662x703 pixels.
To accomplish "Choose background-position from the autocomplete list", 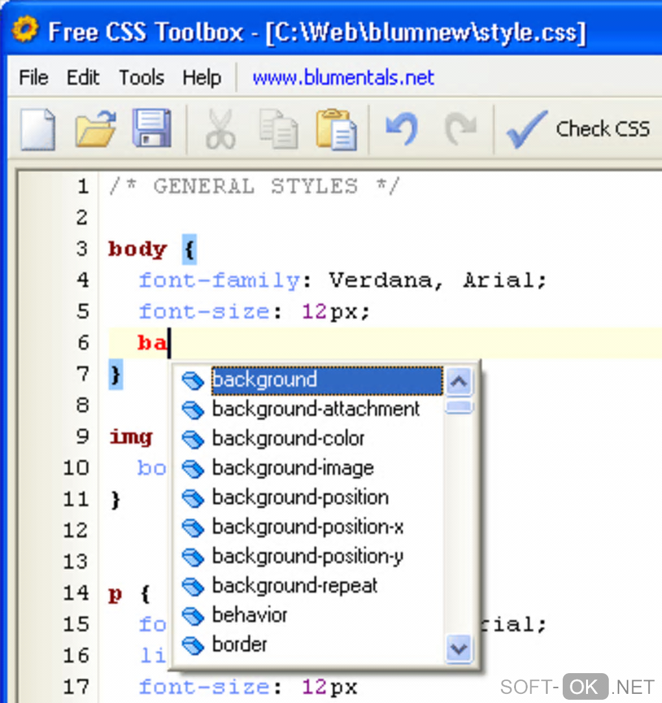I will tap(300, 498).
